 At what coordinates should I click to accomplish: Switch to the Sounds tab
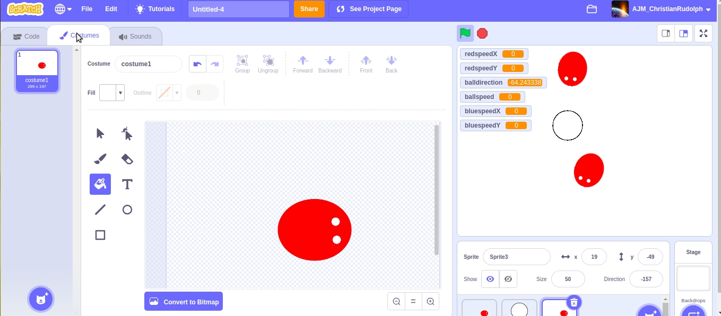136,36
